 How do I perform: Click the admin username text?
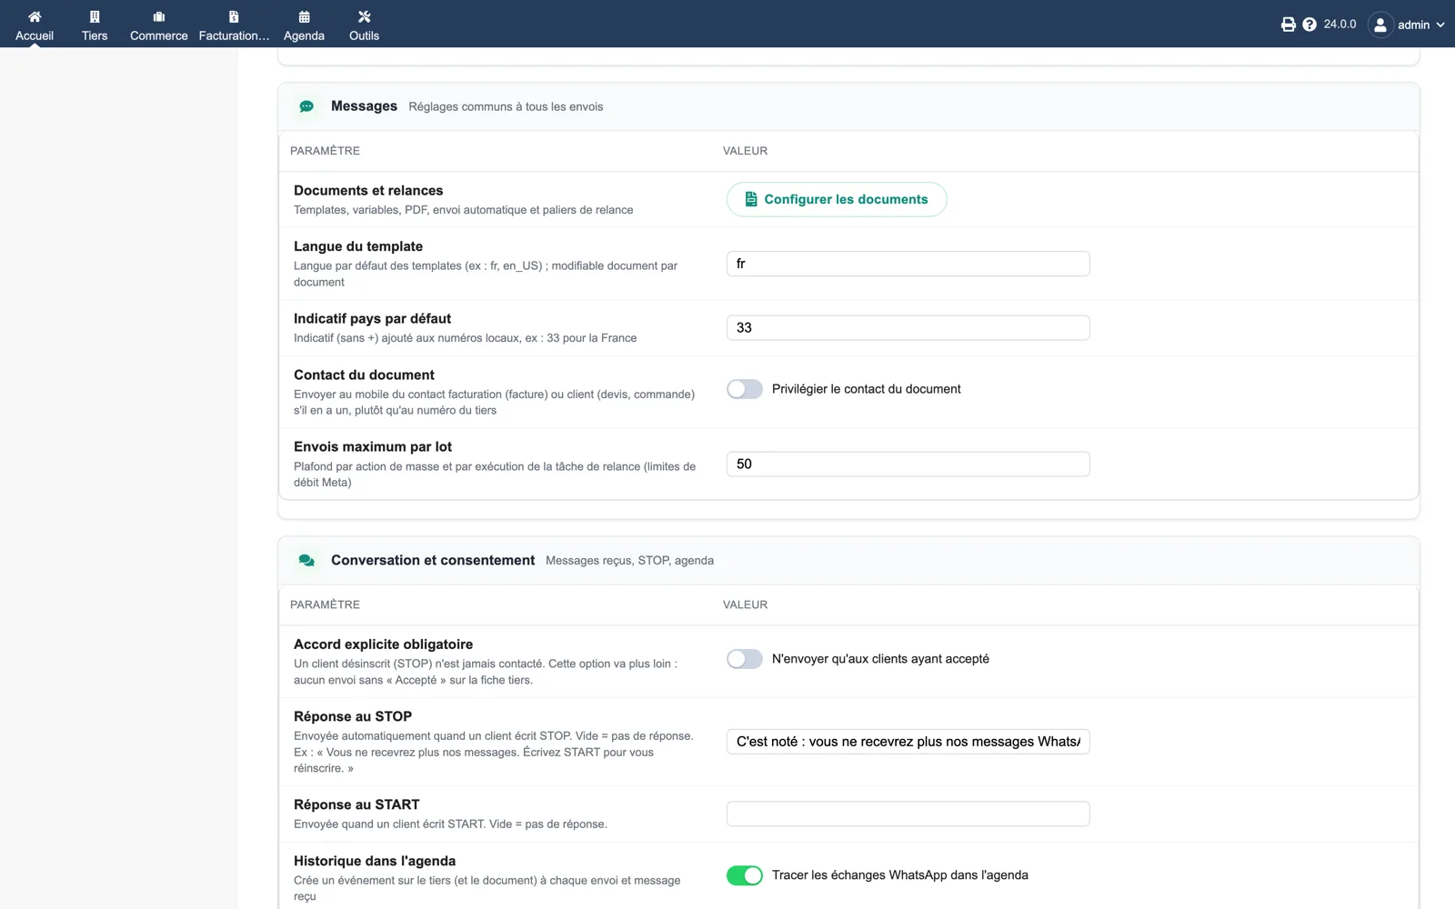point(1413,25)
